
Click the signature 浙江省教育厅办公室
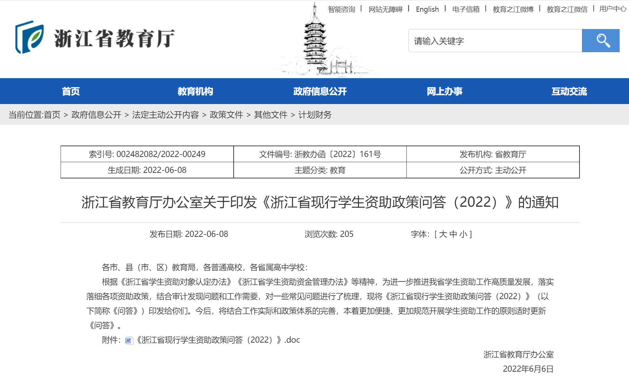click(x=519, y=355)
